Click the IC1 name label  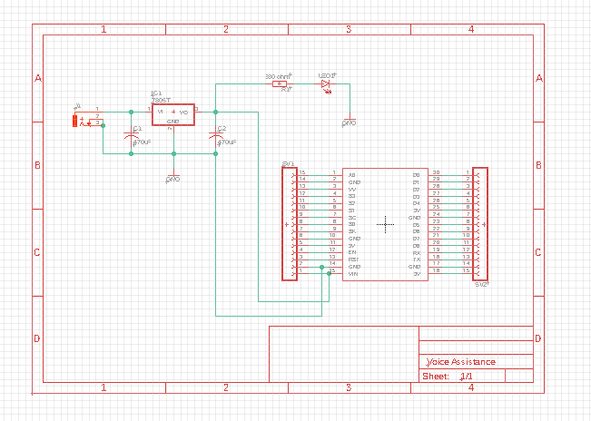[x=156, y=93]
